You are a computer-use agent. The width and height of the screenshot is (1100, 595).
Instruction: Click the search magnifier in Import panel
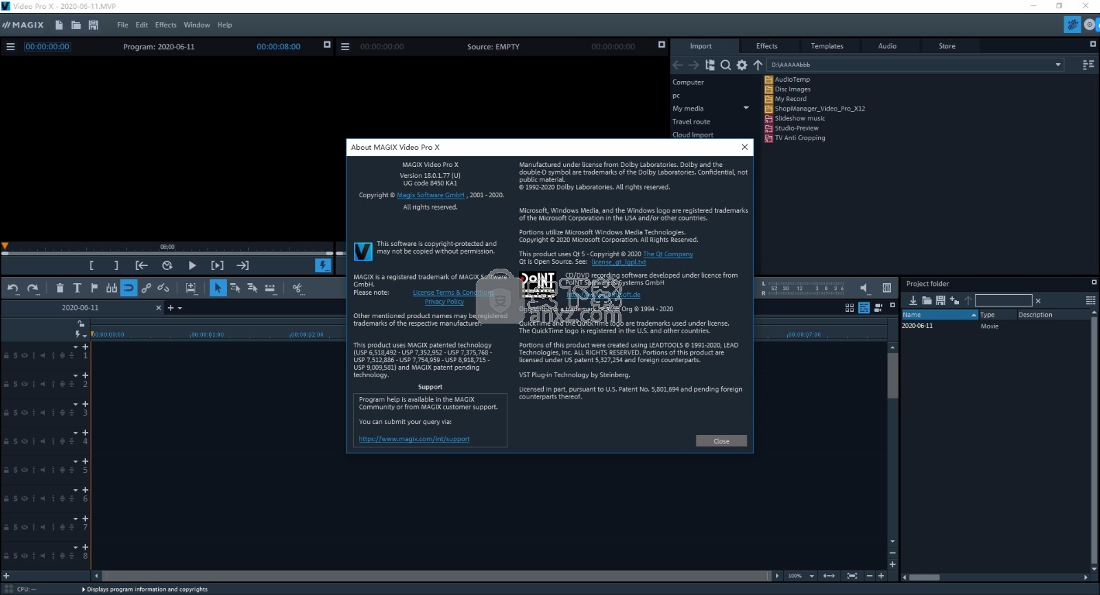click(x=725, y=65)
